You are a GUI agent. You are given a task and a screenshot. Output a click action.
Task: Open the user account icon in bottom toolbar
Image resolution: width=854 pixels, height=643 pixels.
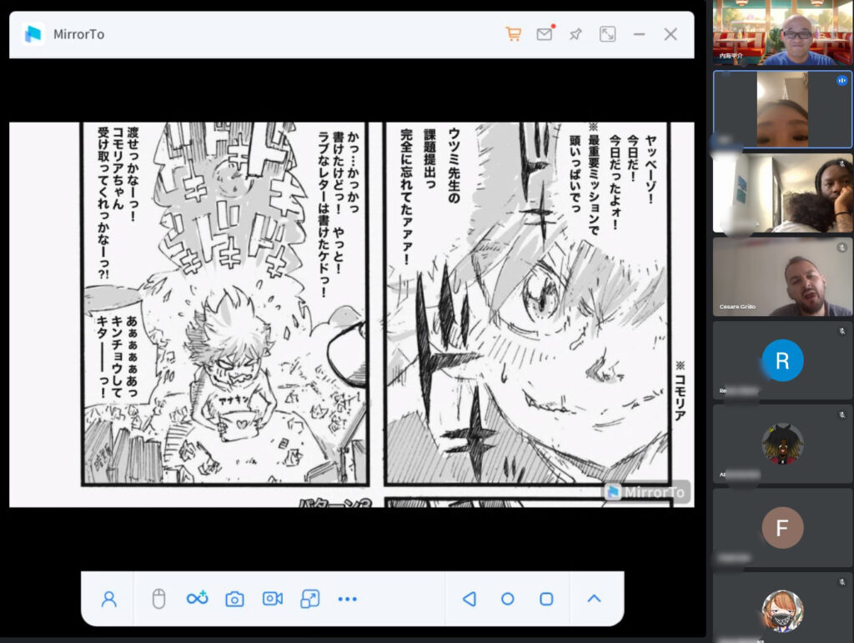pos(109,599)
